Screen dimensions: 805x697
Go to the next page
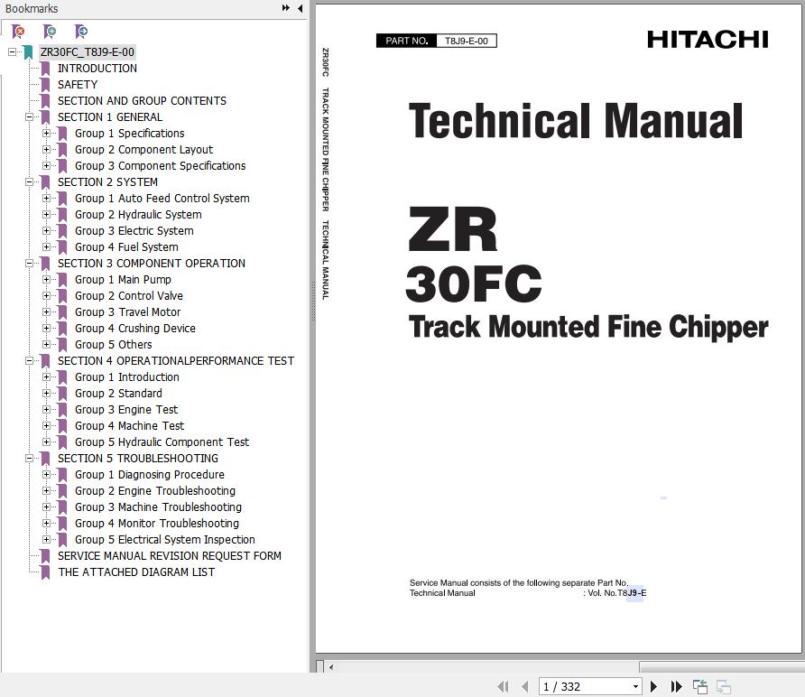pyautogui.click(x=653, y=686)
